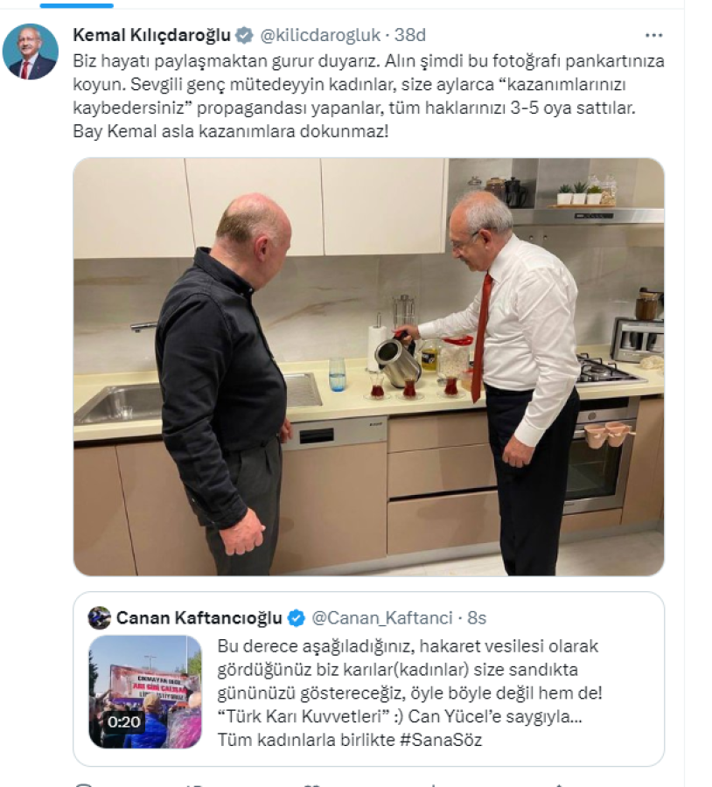Play the quoted tweet's video thumbnail
The height and width of the screenshot is (787, 712).
145,692
